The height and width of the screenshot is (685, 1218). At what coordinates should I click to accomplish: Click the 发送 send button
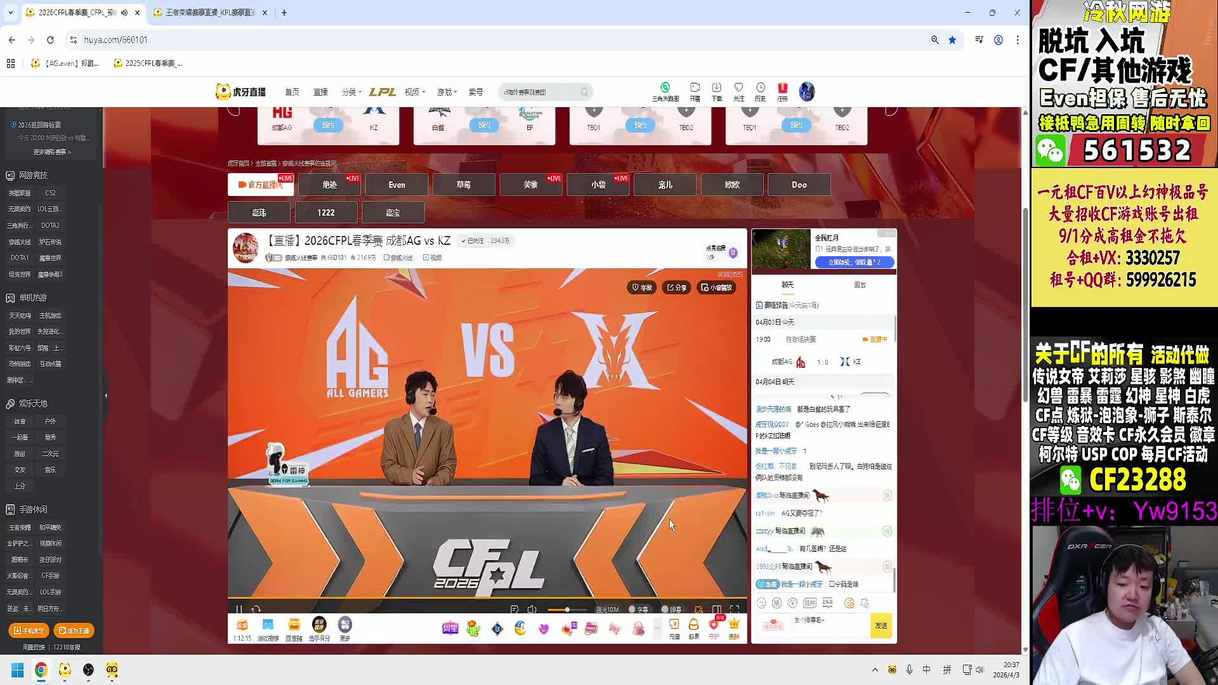click(881, 625)
